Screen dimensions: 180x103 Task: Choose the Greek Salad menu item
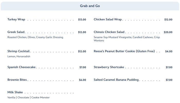click(x=16, y=32)
